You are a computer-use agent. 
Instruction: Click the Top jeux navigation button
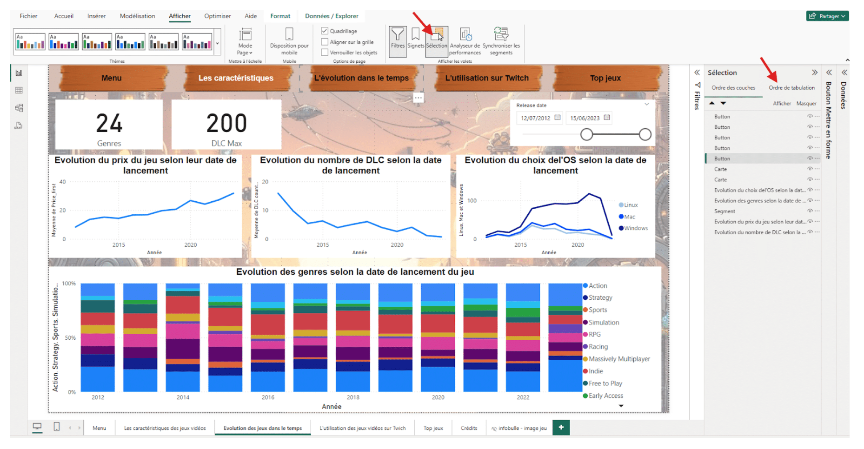(x=605, y=78)
